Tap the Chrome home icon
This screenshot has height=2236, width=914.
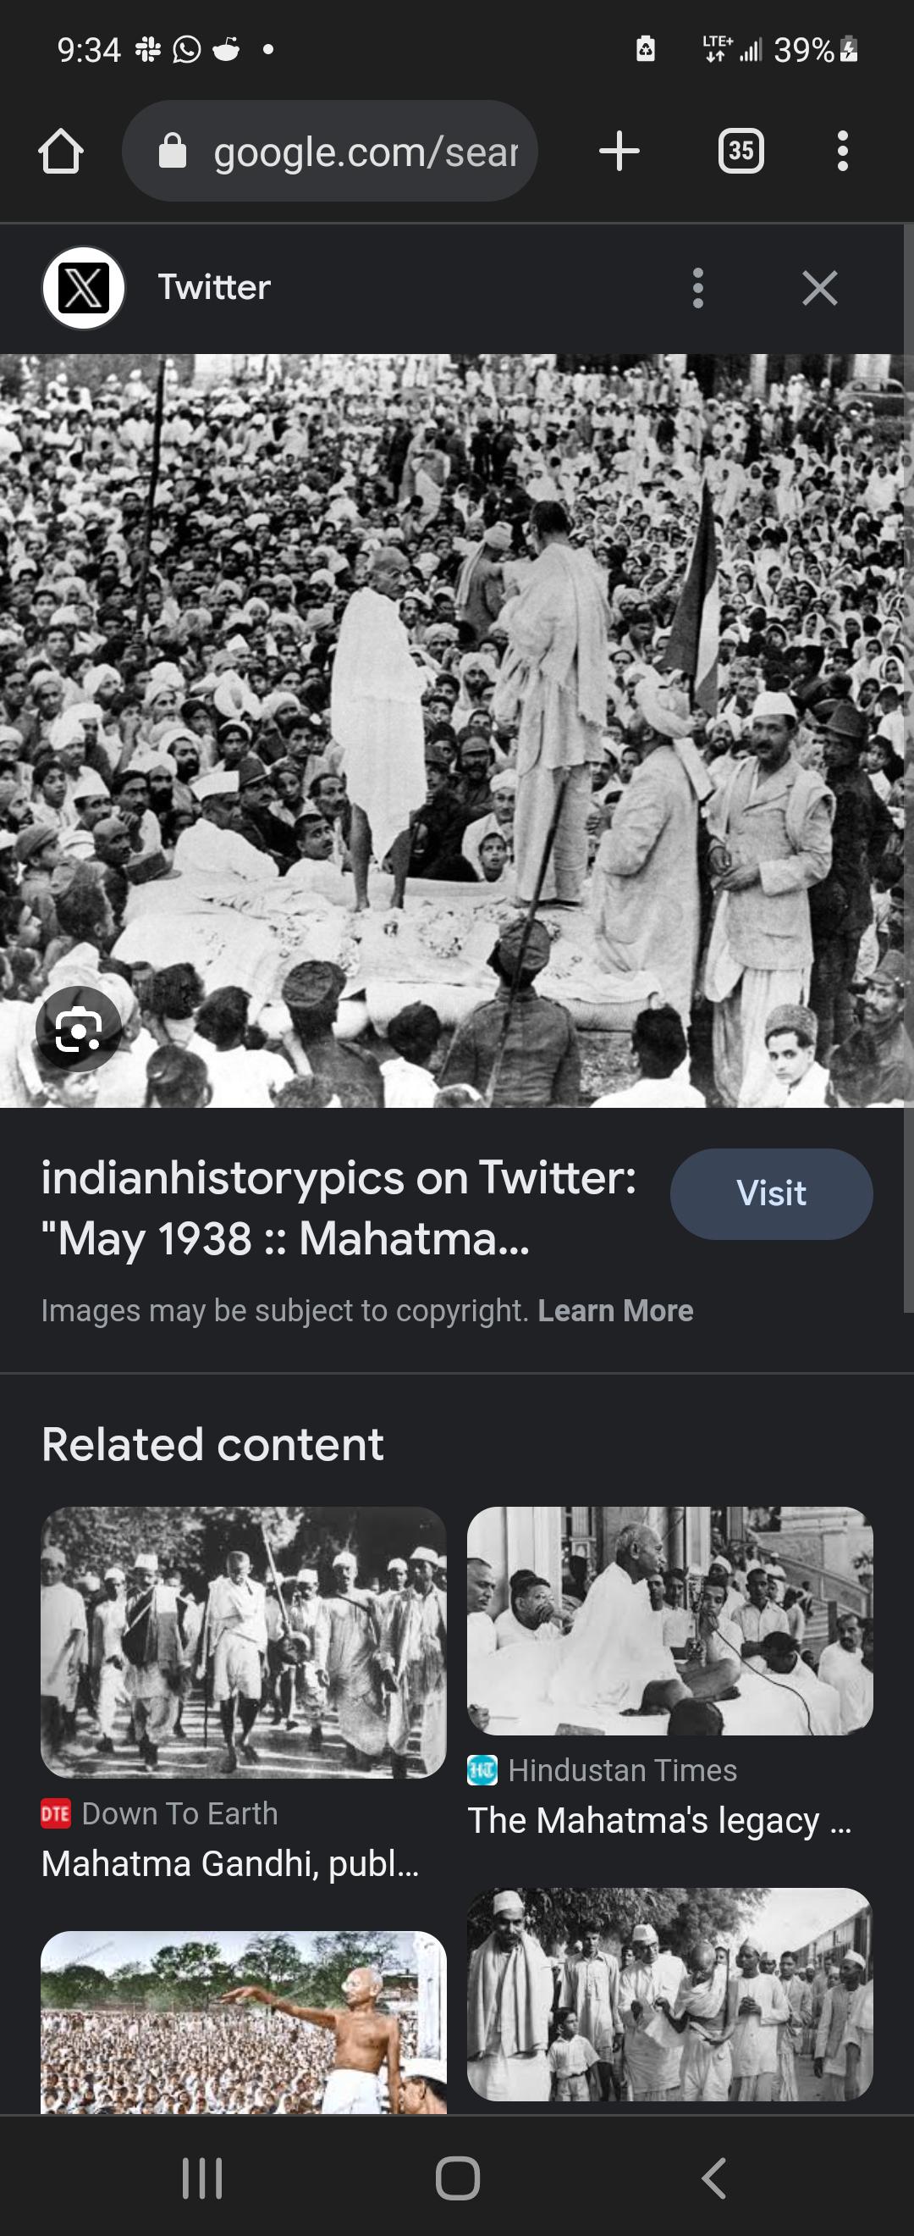point(61,152)
